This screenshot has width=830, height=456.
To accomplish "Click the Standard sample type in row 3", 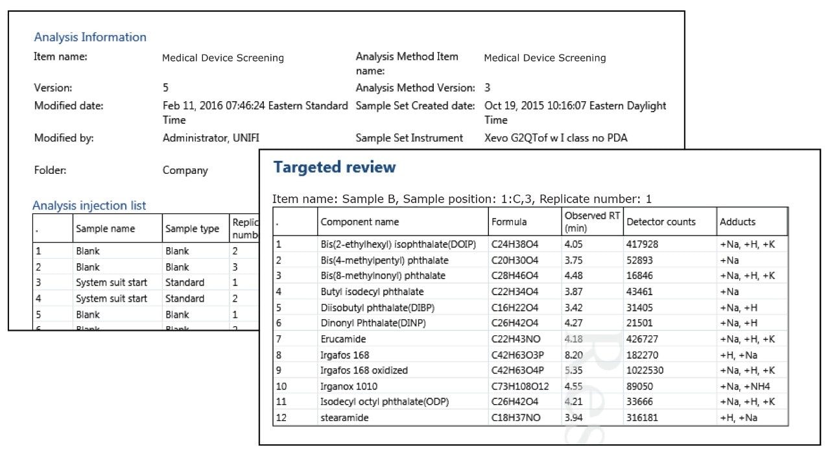I will point(185,283).
